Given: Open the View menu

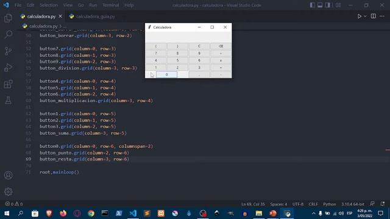Looking at the screenshot, I should pos(68,5).
